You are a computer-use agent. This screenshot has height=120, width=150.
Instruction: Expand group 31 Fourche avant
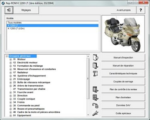coord(10,93)
